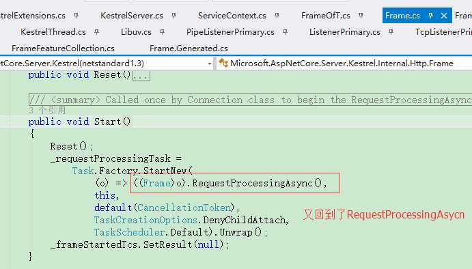Click Task.Factory.StartNew call
Viewport: 472px width, 269px height.
(132, 171)
